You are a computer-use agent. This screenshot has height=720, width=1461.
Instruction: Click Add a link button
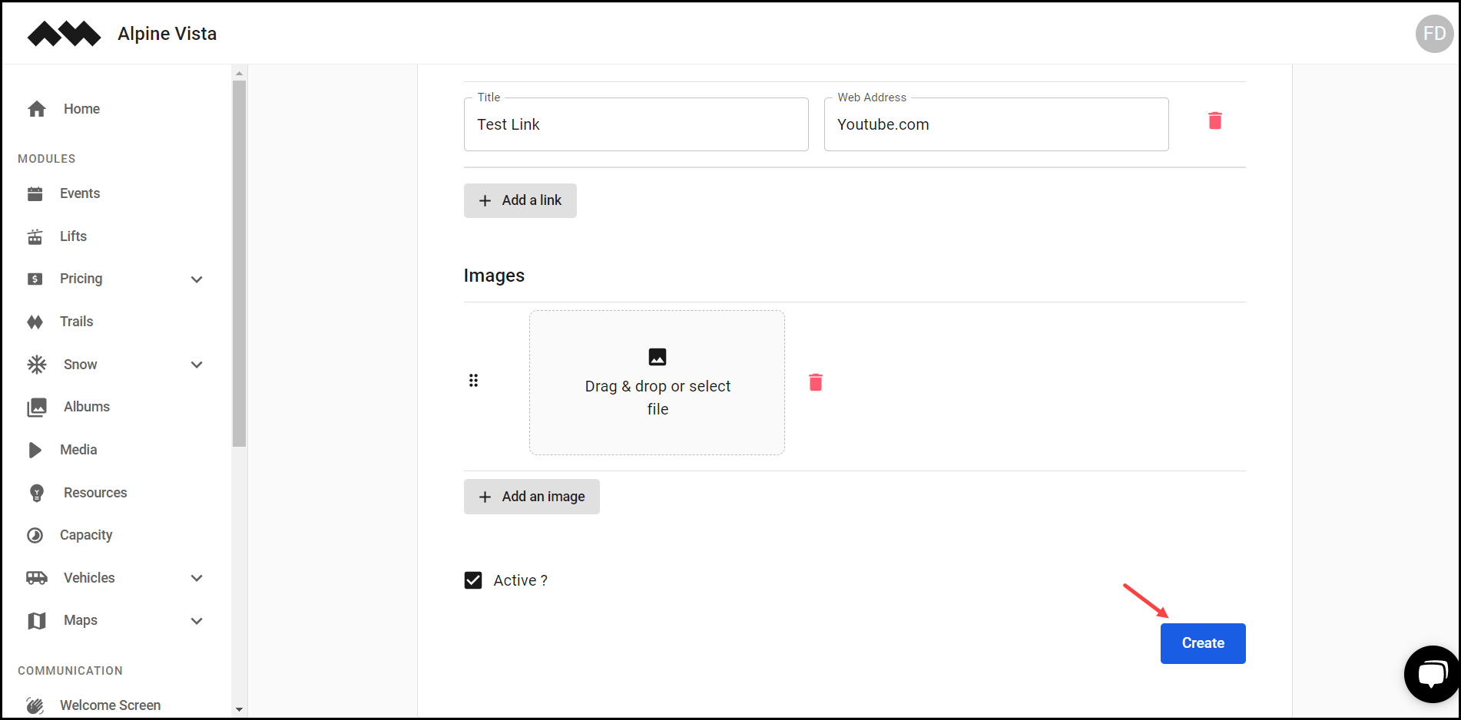(x=520, y=200)
